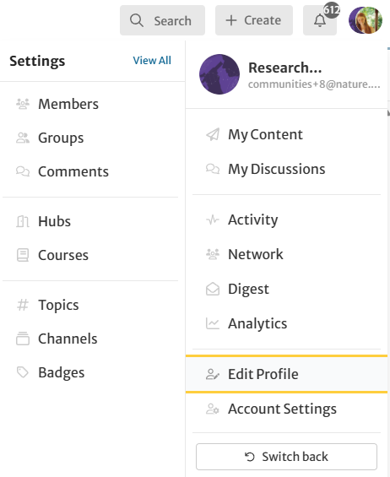This screenshot has height=477, width=390.
Task: Click the Topics hashtag icon
Action: [23, 305]
